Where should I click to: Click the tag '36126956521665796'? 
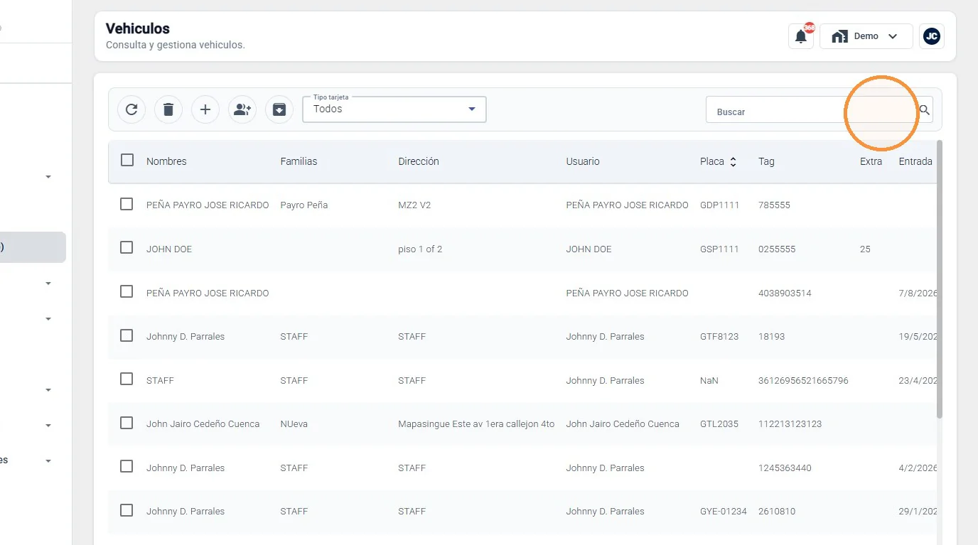(803, 381)
